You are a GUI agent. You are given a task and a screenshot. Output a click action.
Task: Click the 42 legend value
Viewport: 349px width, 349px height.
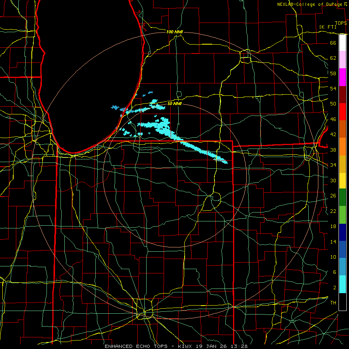click(x=333, y=135)
